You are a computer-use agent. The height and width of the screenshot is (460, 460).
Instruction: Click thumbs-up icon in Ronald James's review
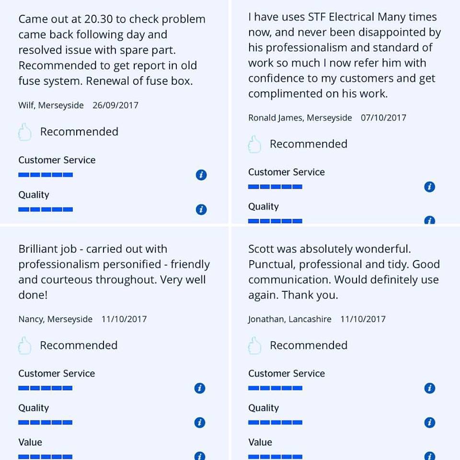(x=254, y=144)
